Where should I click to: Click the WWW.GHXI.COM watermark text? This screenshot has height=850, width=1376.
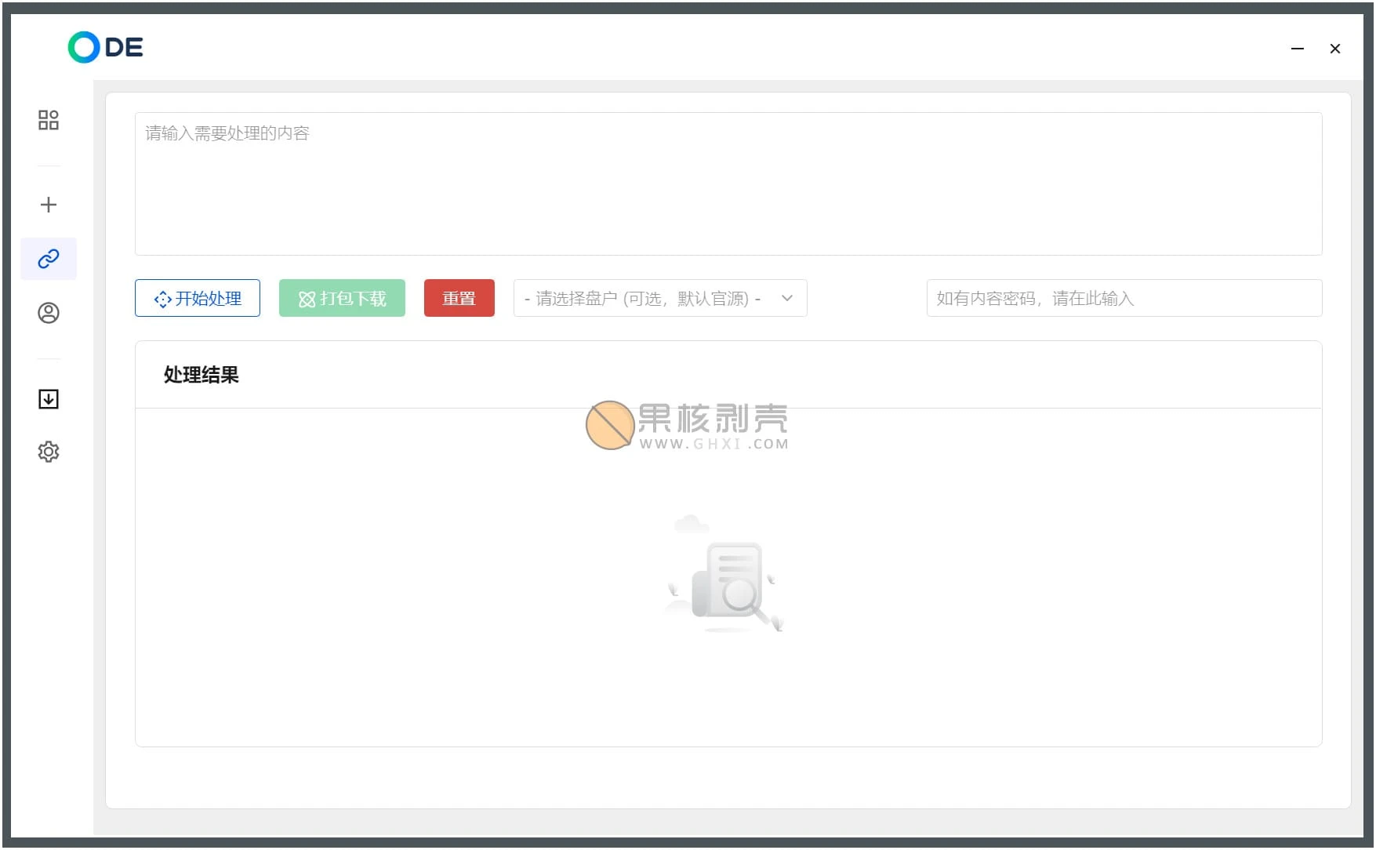coord(713,444)
